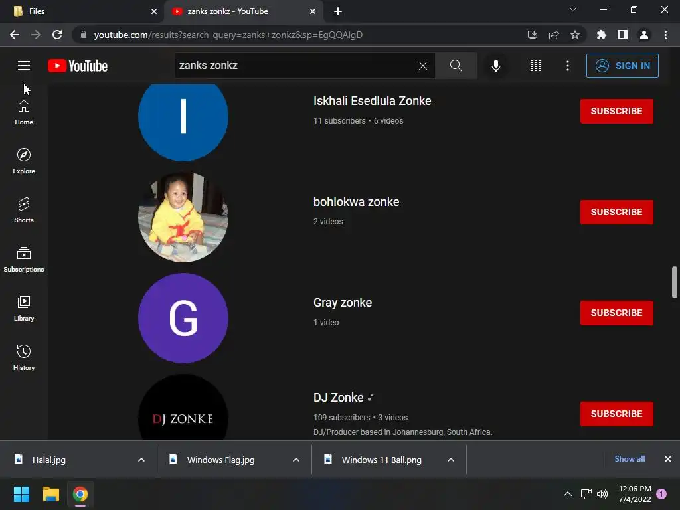This screenshot has width=680, height=510.
Task: Open the downloaded Windows 11 Ball.png
Action: tap(381, 460)
